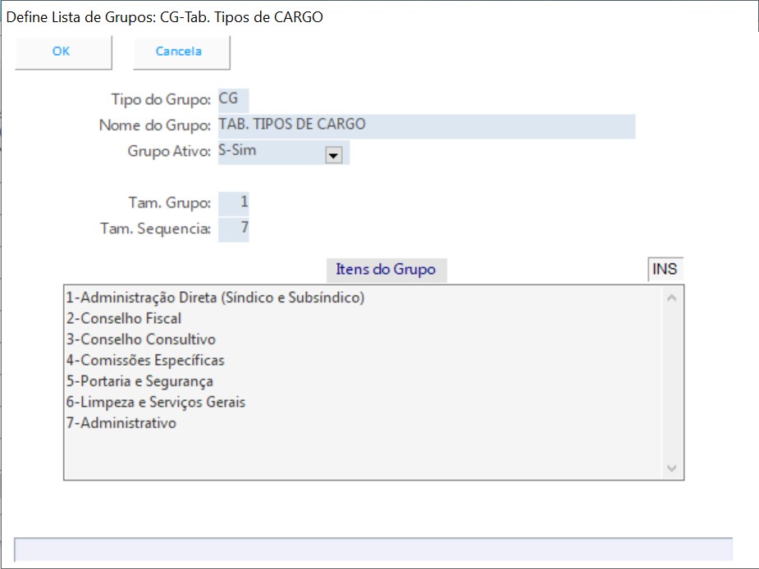The width and height of the screenshot is (759, 569).
Task: Select the 2-Conselho Fiscal item
Action: (124, 318)
